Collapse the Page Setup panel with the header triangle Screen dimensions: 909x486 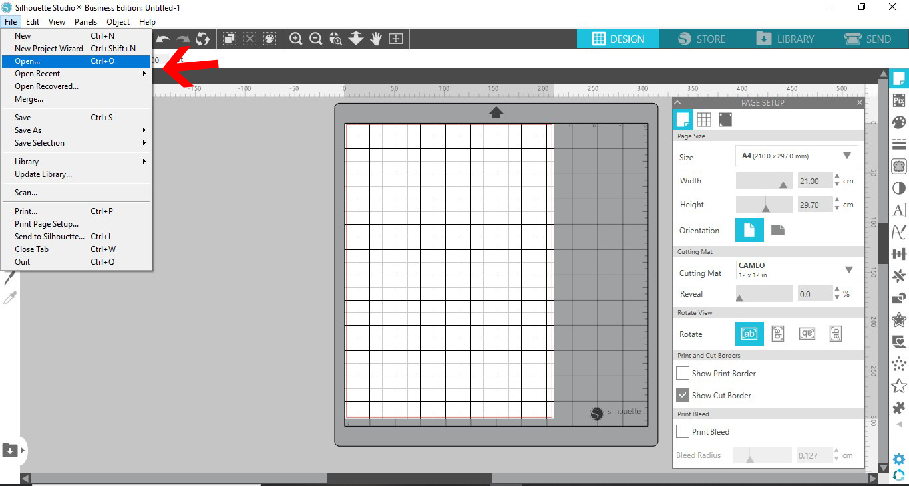point(677,103)
